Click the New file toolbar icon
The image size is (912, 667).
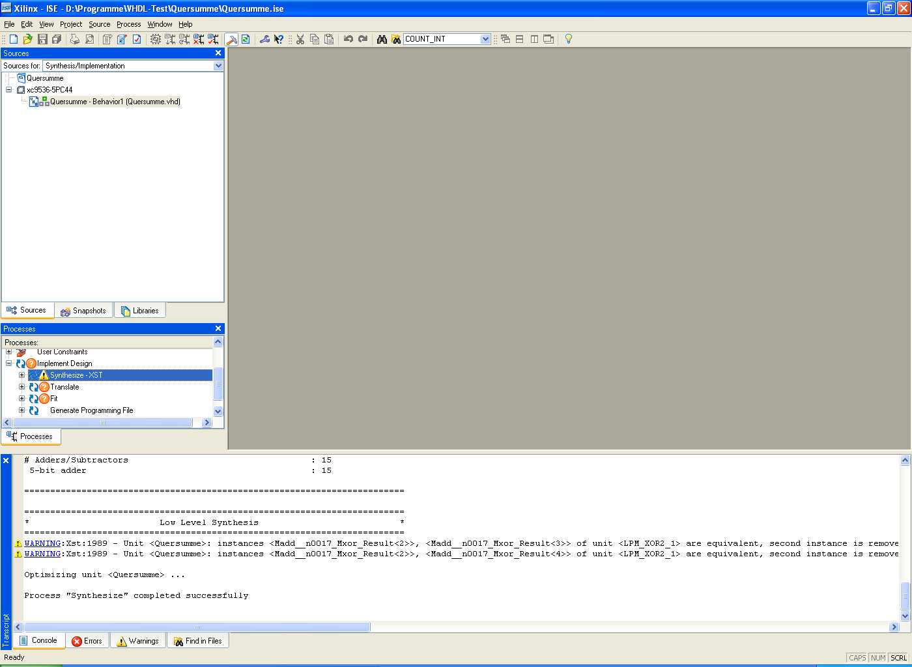click(14, 39)
